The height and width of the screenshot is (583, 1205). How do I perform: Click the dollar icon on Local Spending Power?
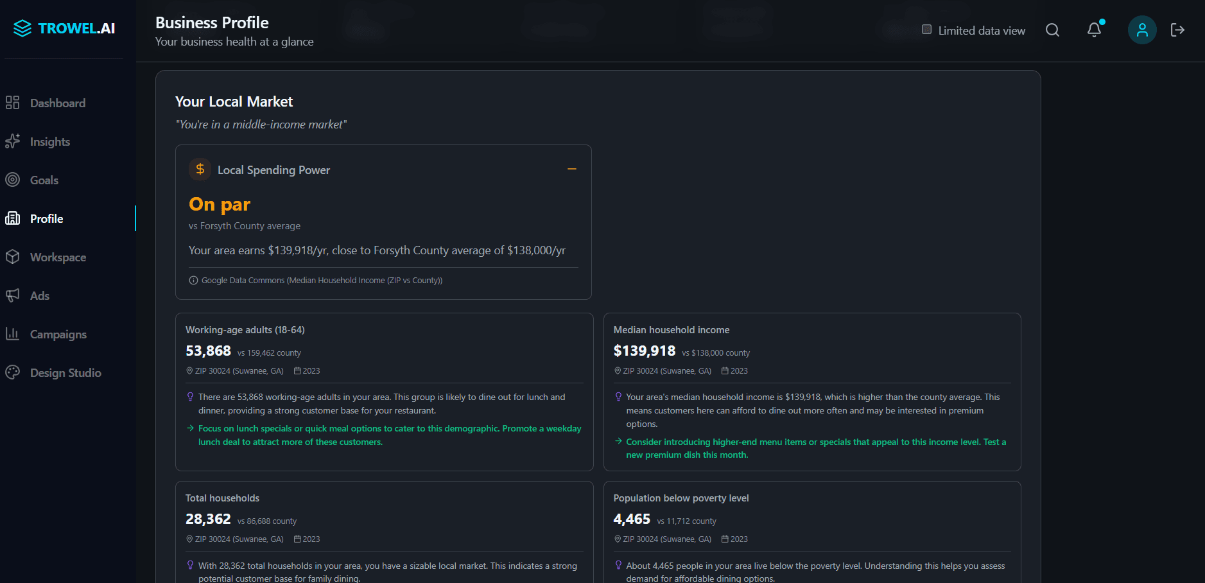pos(200,169)
